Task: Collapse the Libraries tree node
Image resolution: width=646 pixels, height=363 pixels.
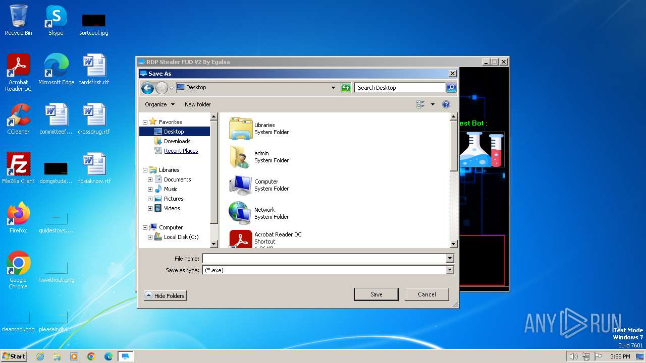Action: pyautogui.click(x=145, y=170)
